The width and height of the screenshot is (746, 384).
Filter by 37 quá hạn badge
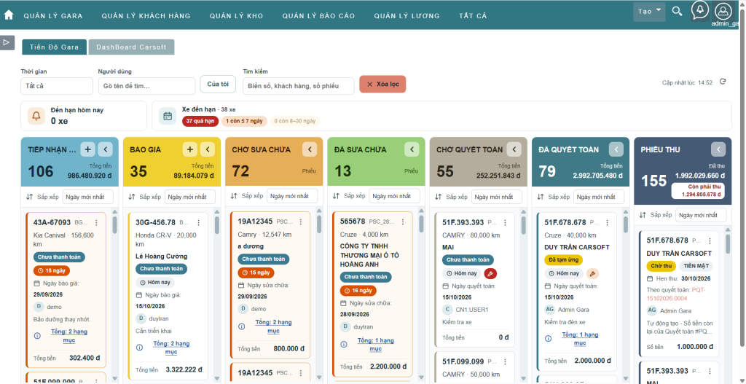[200, 121]
